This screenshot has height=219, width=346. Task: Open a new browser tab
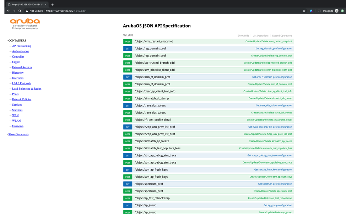pyautogui.click(x=53, y=5)
